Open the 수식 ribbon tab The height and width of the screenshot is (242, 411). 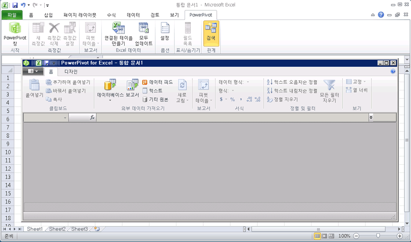(x=111, y=15)
